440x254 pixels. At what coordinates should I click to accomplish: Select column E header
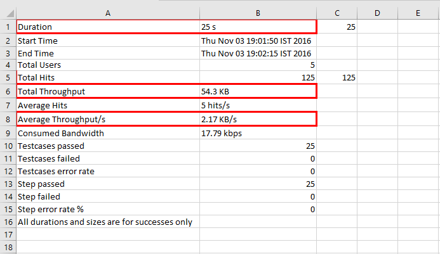click(x=418, y=13)
